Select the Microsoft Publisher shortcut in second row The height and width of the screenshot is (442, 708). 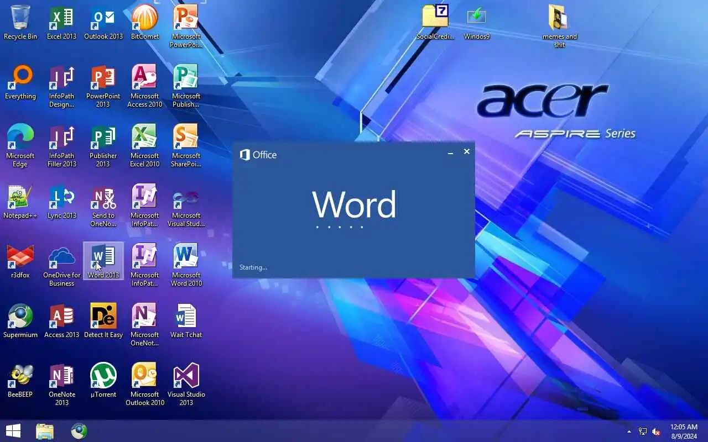click(186, 86)
